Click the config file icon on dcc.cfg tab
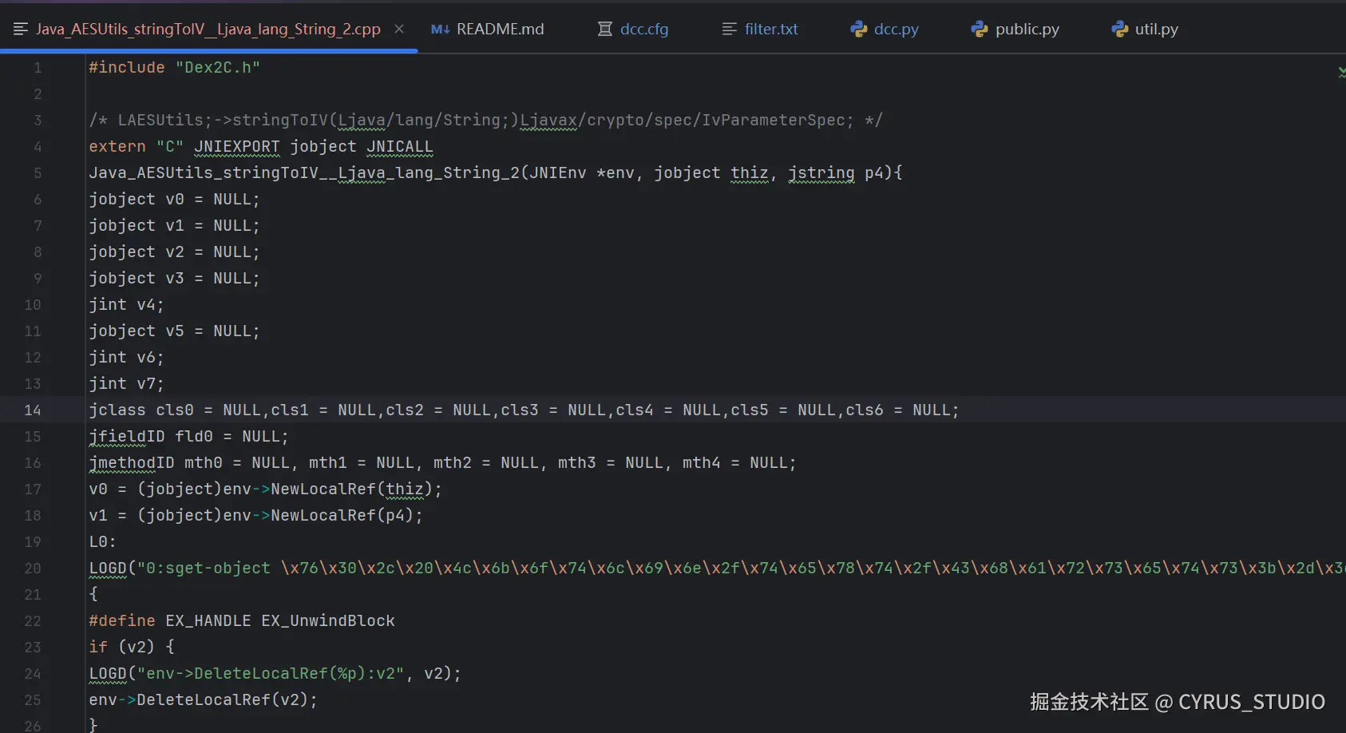 [x=605, y=29]
